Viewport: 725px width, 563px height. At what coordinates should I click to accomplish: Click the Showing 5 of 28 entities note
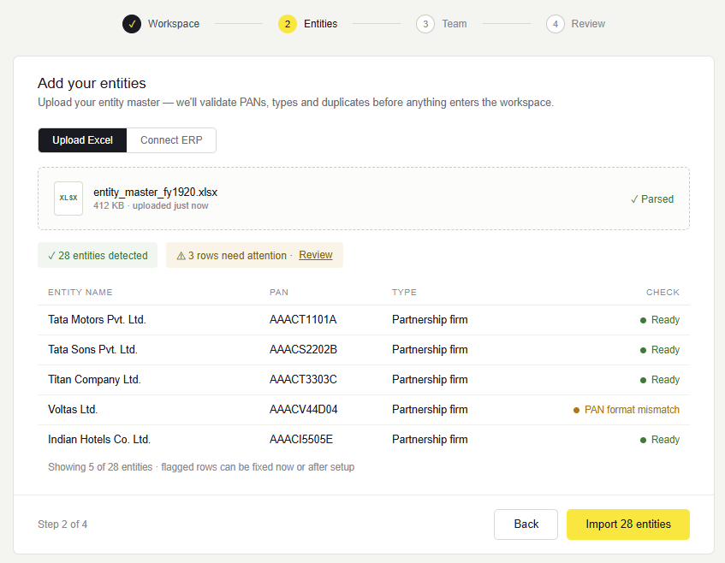coord(201,467)
